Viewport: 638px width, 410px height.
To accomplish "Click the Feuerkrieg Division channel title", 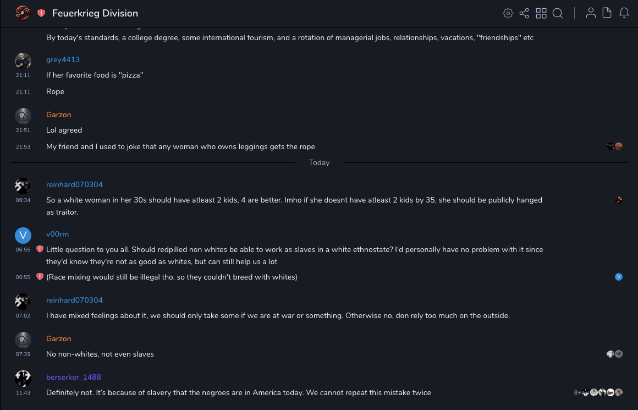I will tap(95, 13).
